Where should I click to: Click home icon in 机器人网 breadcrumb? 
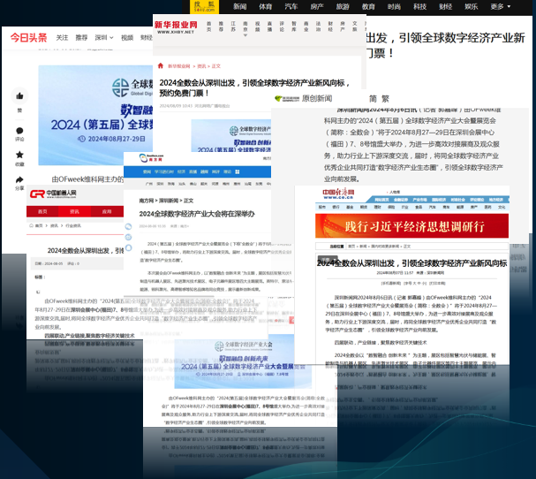point(32,225)
